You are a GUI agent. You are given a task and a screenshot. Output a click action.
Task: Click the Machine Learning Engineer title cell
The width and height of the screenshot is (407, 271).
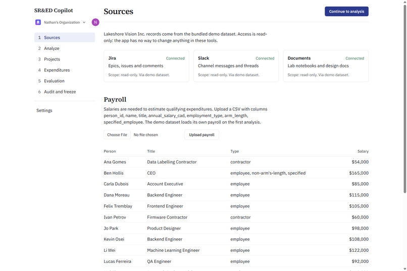(173, 250)
